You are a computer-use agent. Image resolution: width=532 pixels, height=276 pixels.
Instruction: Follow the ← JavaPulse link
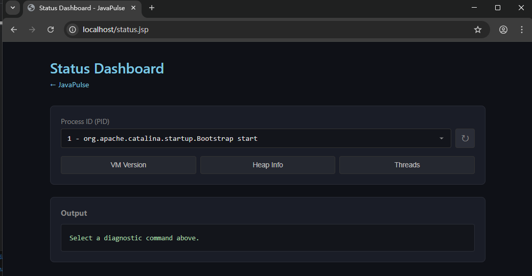click(x=70, y=85)
